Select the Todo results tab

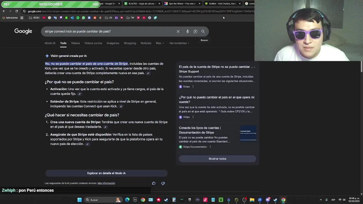63,43
